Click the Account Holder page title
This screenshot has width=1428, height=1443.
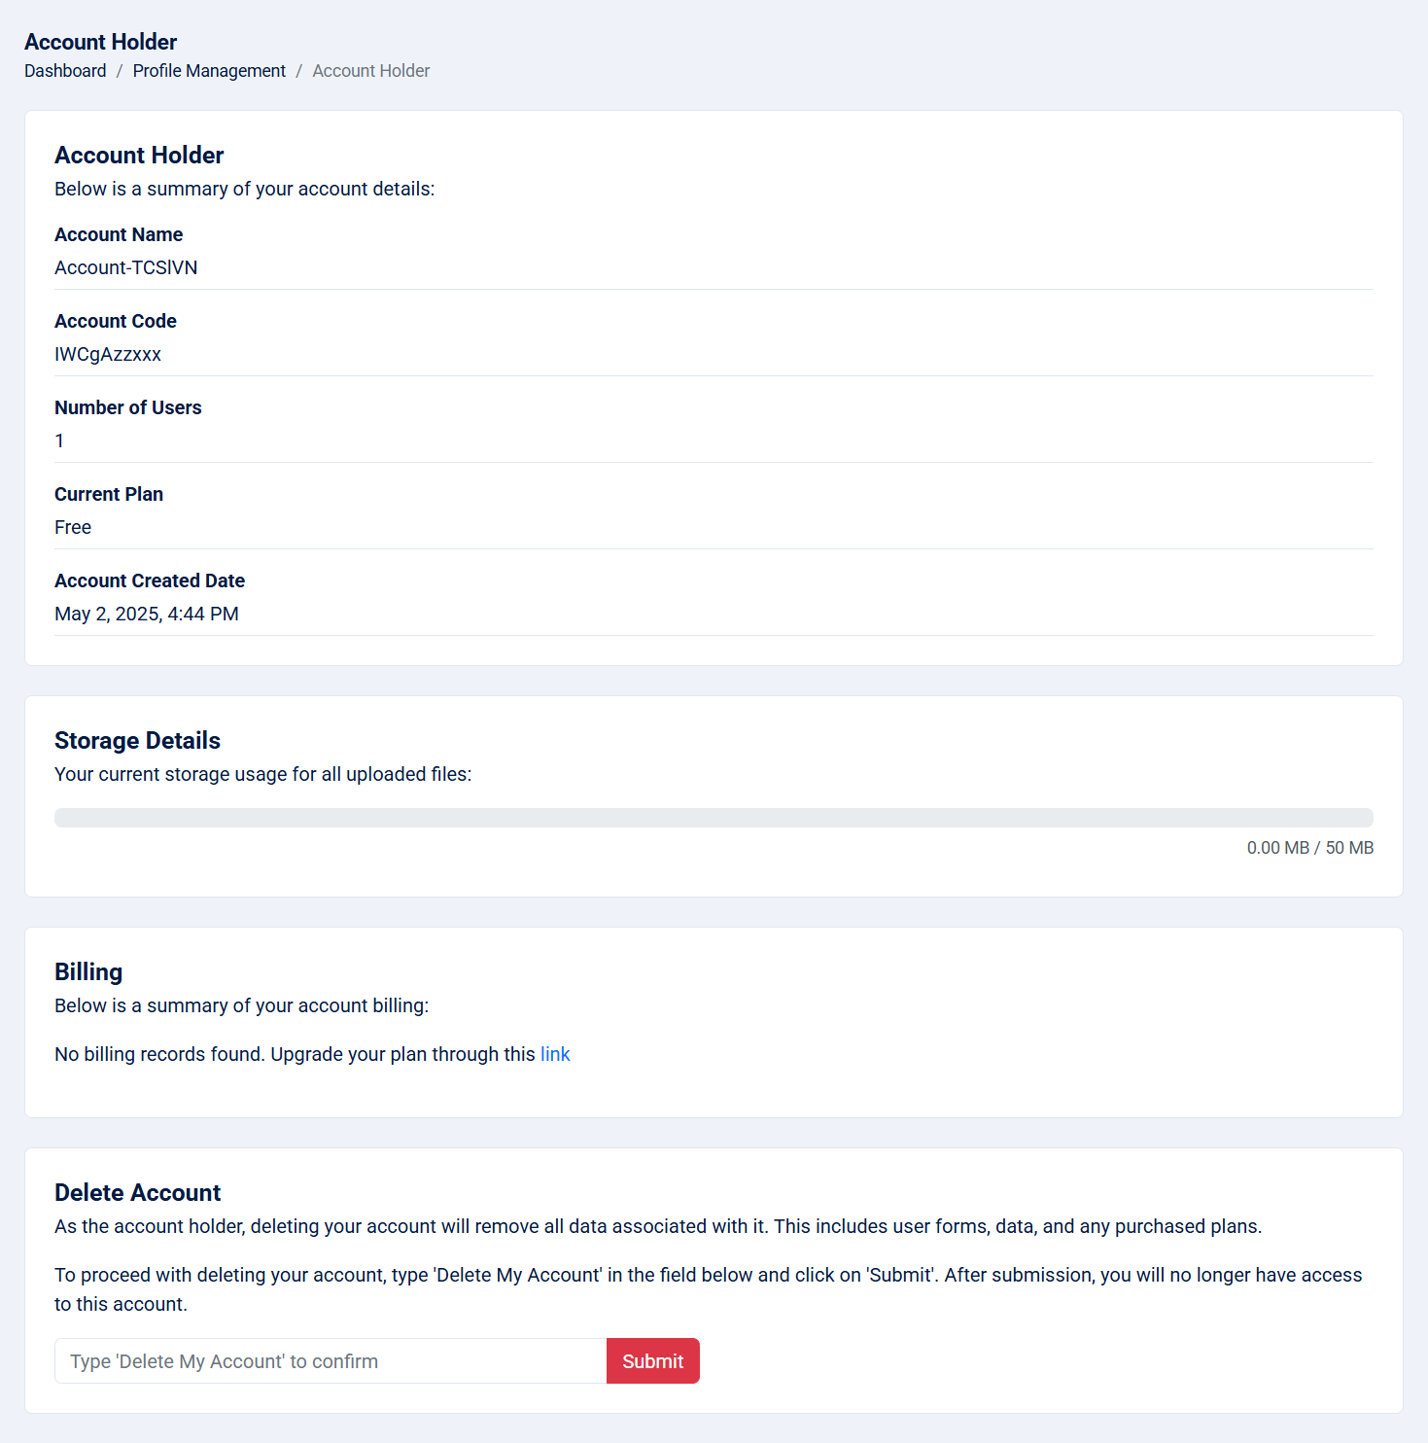click(x=101, y=42)
